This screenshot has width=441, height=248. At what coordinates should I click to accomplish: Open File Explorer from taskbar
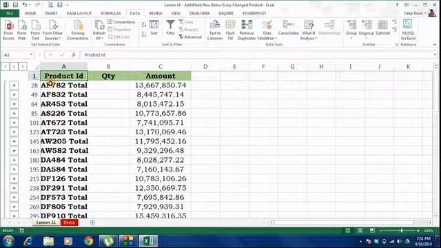pyautogui.click(x=48, y=241)
